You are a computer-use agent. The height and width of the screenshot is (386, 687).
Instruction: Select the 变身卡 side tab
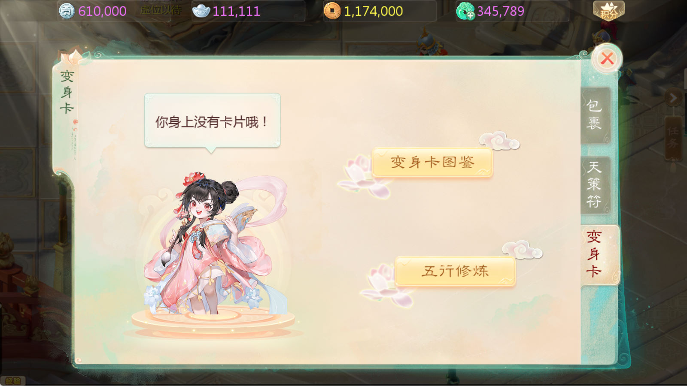[599, 254]
